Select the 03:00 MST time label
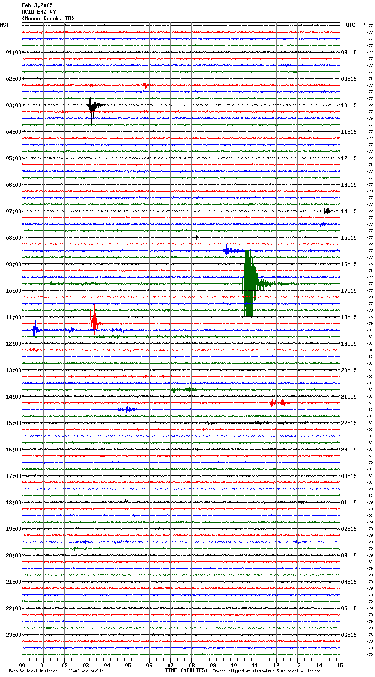This screenshot has width=375, height=677. [x=14, y=105]
